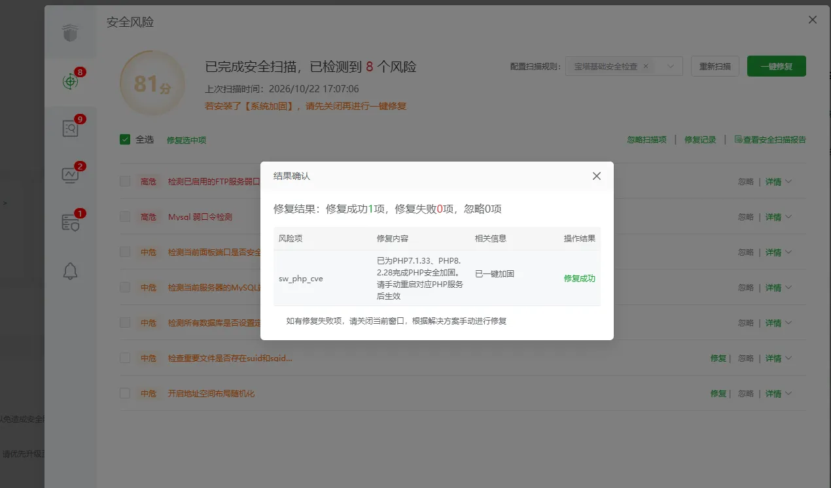Viewport: 831px width, 488px height.
Task: Open the file search icon with badge 9
Action: 71,128
